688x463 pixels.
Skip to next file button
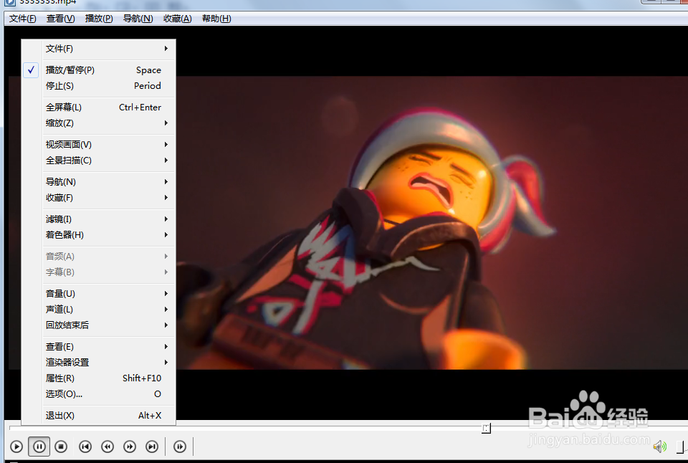click(152, 447)
